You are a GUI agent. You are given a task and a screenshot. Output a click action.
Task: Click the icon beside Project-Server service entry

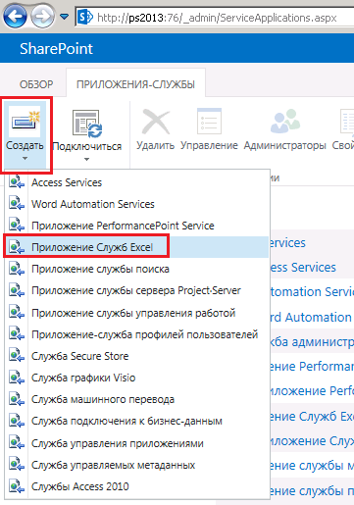coord(17,290)
